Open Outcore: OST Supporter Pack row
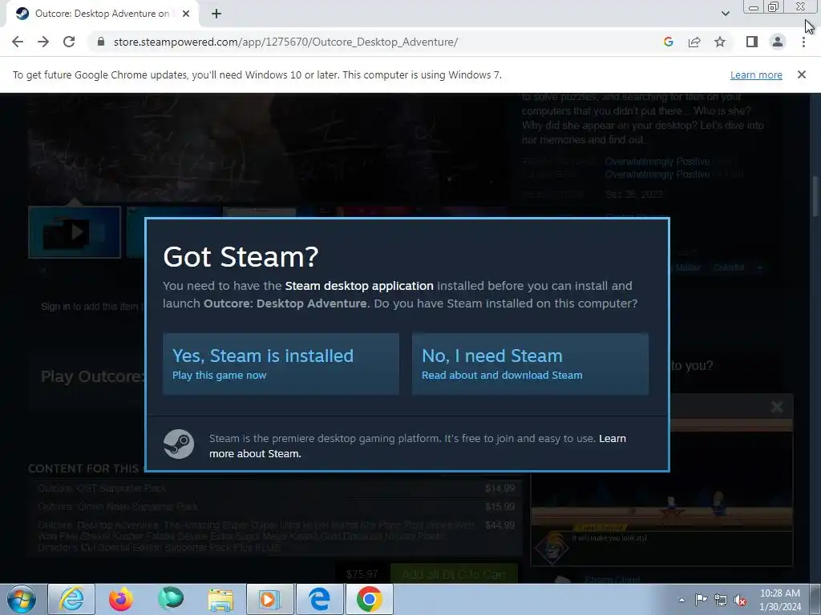The image size is (821, 615). (x=276, y=488)
